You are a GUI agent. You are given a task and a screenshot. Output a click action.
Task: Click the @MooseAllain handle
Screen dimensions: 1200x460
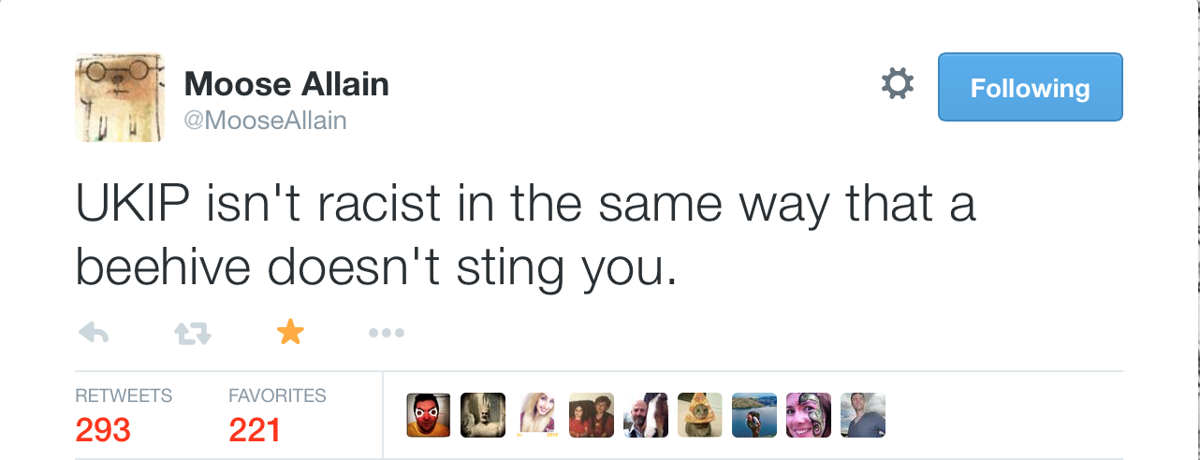266,121
